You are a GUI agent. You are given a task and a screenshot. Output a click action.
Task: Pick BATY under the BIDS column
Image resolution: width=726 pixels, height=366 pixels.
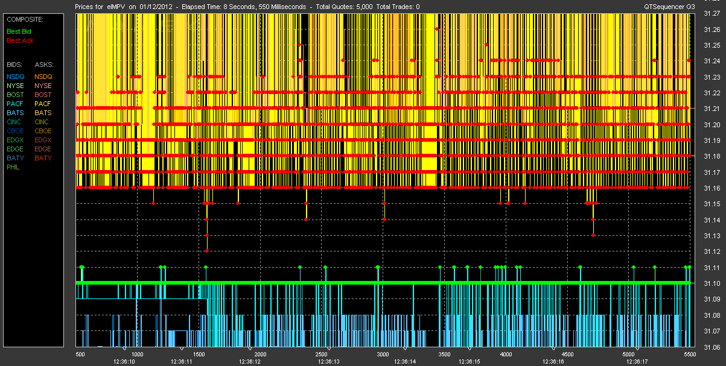click(15, 158)
